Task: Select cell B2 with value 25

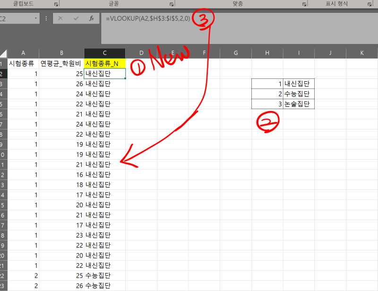Action: (x=61, y=74)
